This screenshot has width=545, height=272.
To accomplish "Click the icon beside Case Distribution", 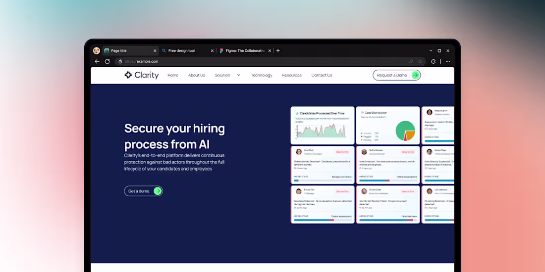I will (x=362, y=113).
